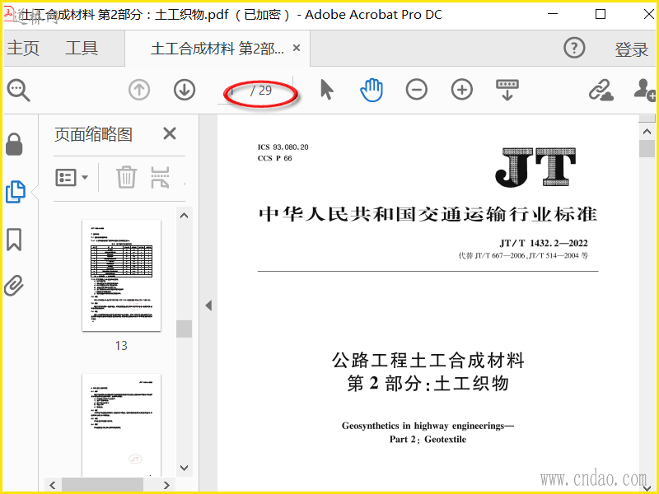Select the thumbnail below page 13
The height and width of the screenshot is (494, 659).
[x=121, y=424]
